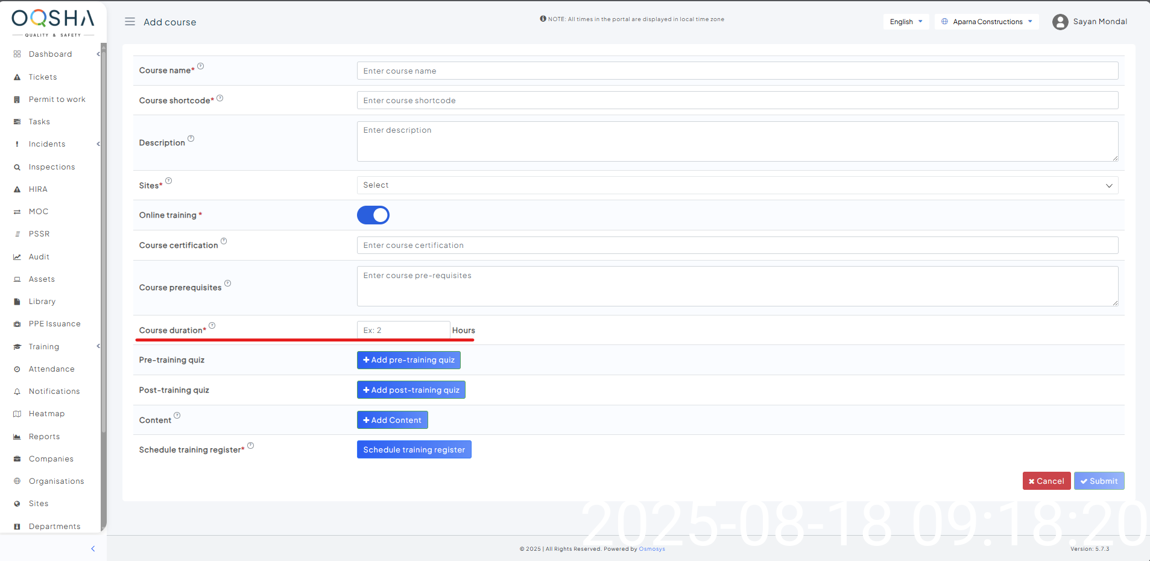Toggle the Online training switch
The height and width of the screenshot is (561, 1150).
(373, 215)
